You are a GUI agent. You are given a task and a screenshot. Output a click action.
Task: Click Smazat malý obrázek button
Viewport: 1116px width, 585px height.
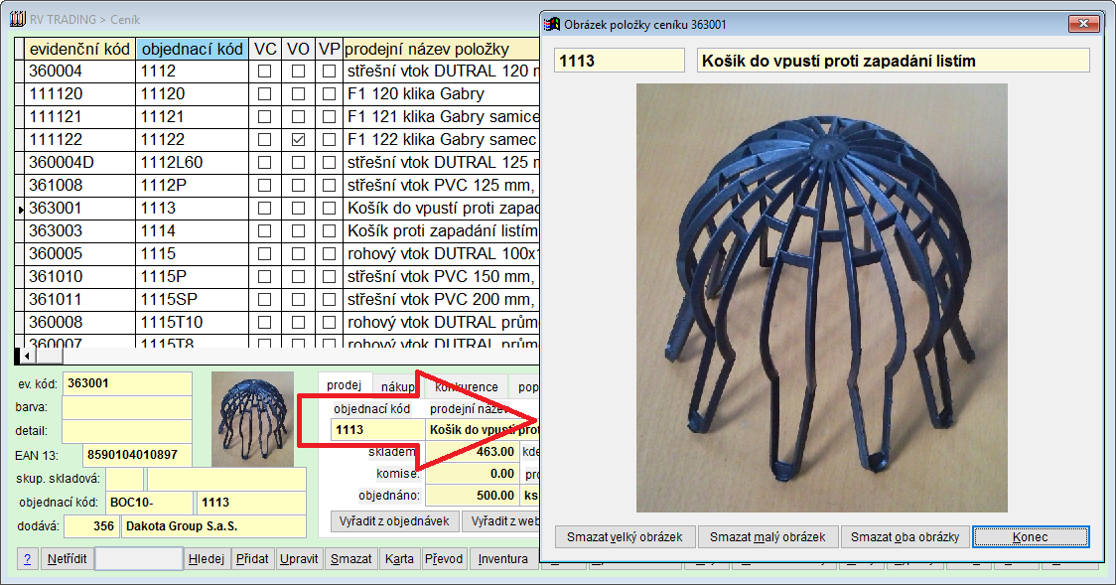(x=767, y=536)
